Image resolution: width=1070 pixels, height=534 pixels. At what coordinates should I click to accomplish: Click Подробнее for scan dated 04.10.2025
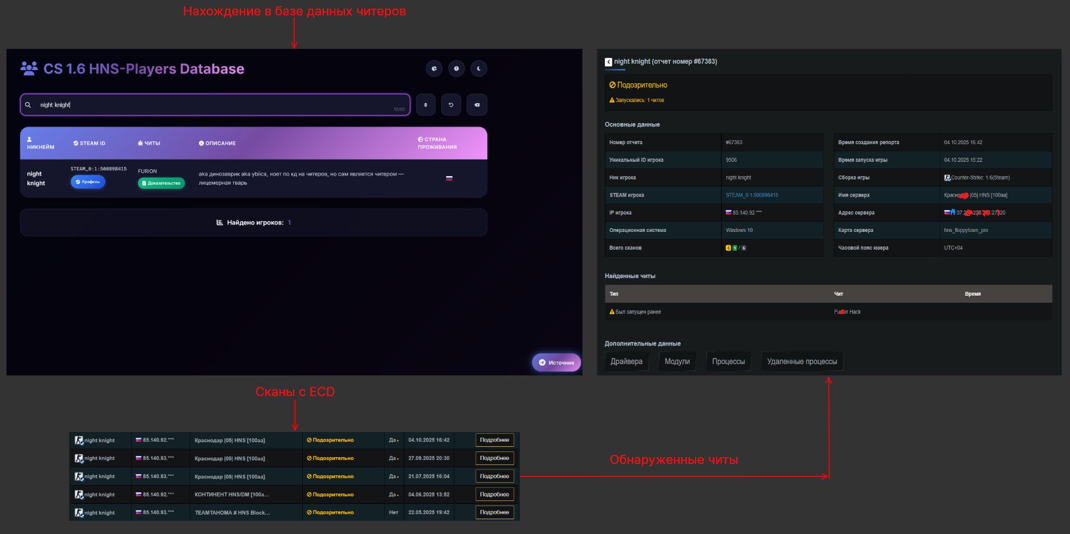click(x=494, y=440)
